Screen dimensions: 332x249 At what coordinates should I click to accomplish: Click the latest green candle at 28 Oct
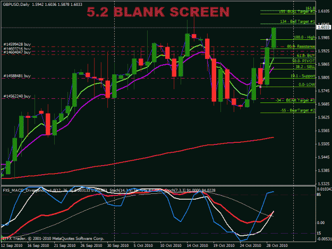point(274,38)
